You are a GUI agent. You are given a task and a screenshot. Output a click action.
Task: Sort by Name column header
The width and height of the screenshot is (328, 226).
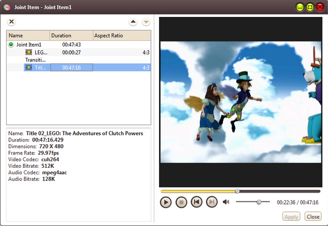[28, 36]
